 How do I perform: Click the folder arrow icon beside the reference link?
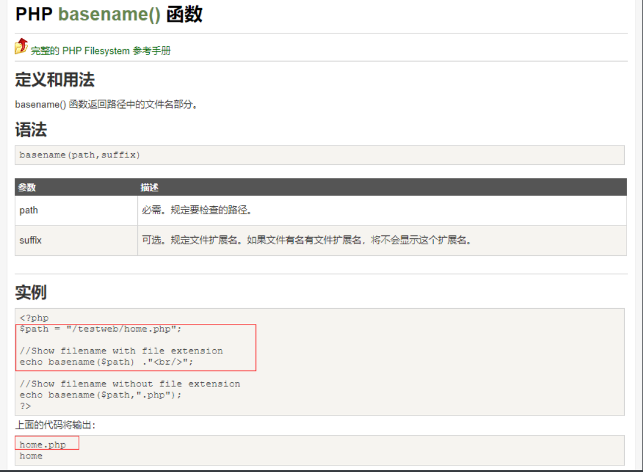coord(21,46)
